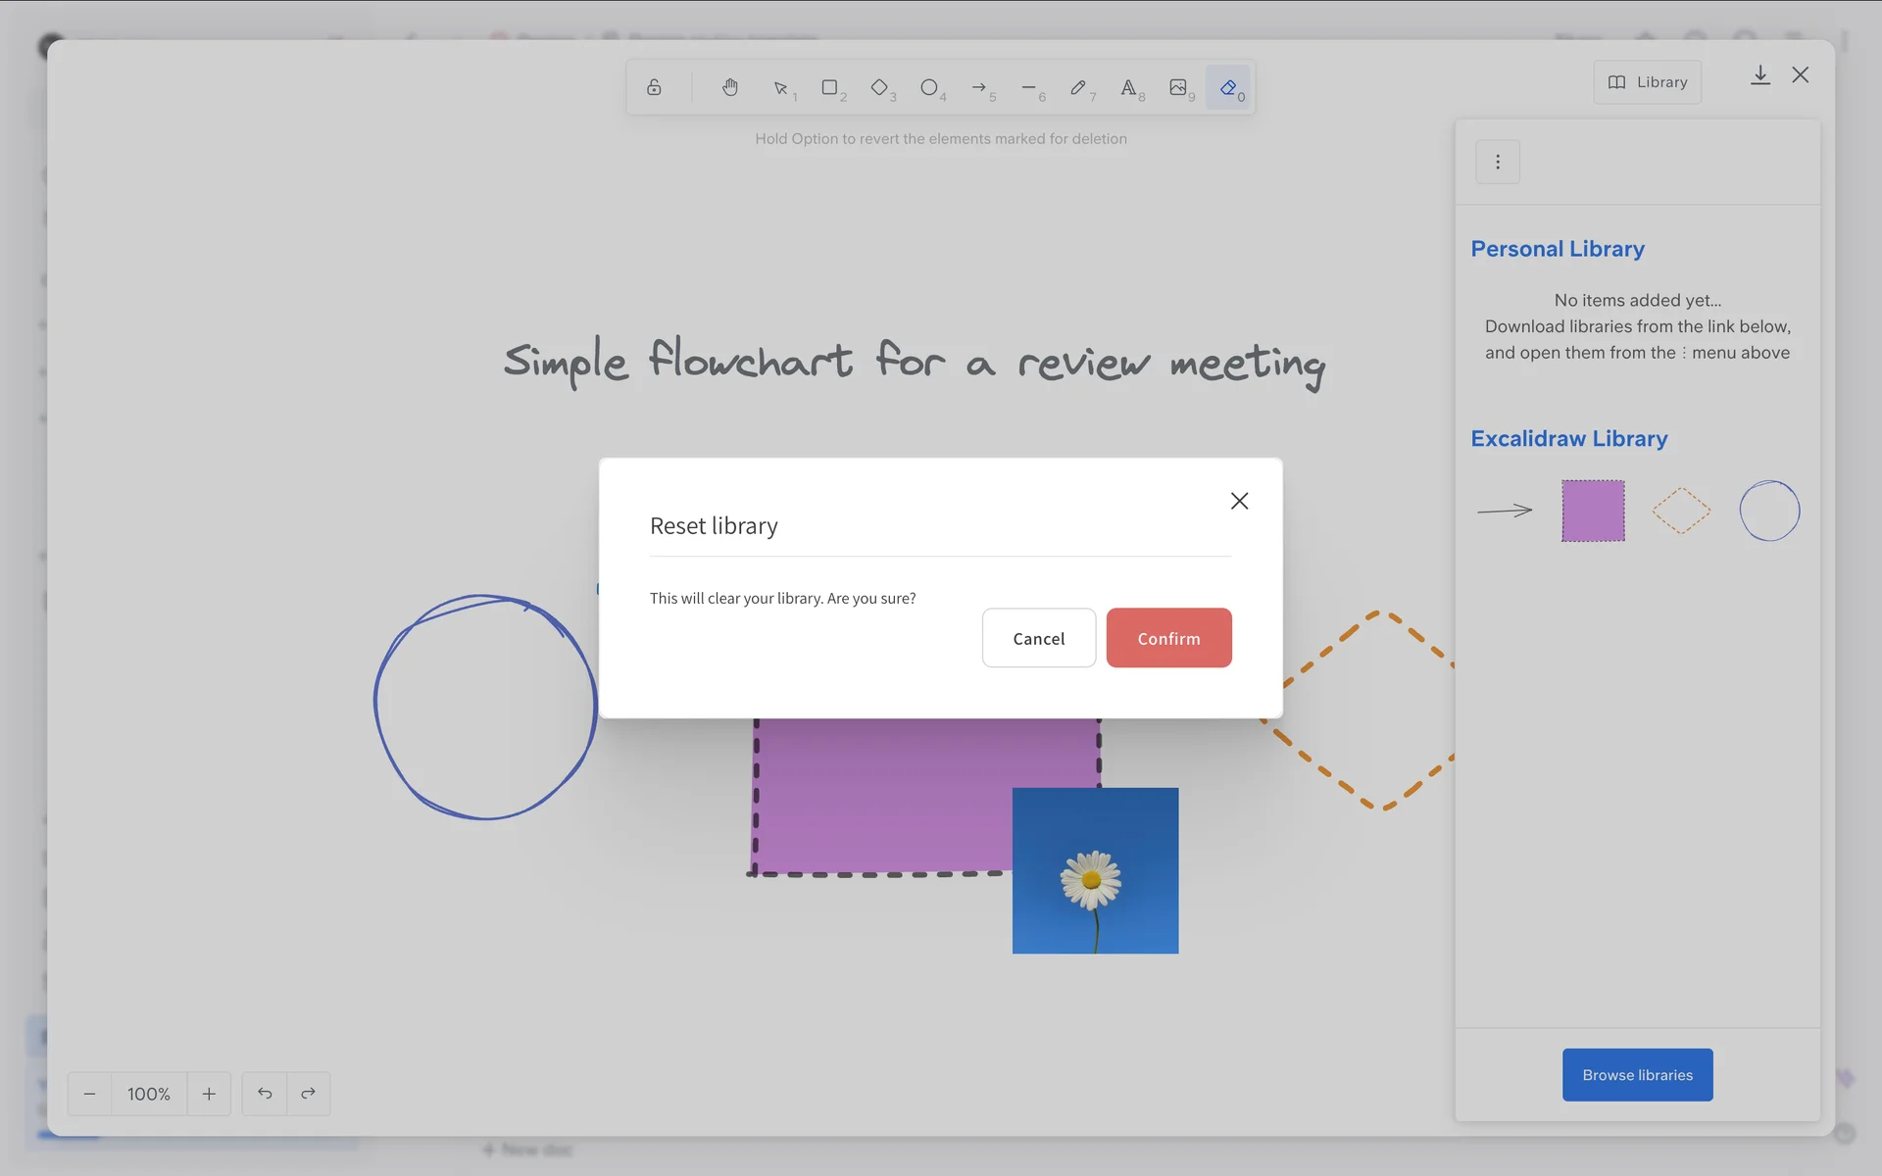Select the Arrow drawing tool
Image resolution: width=1882 pixels, height=1176 pixels.
coord(979,87)
